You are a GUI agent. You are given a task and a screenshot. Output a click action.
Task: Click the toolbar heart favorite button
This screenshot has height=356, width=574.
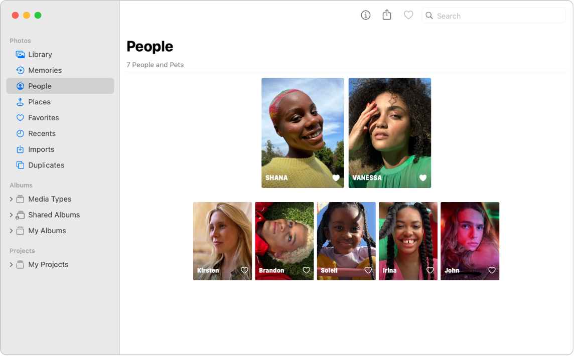pos(408,15)
